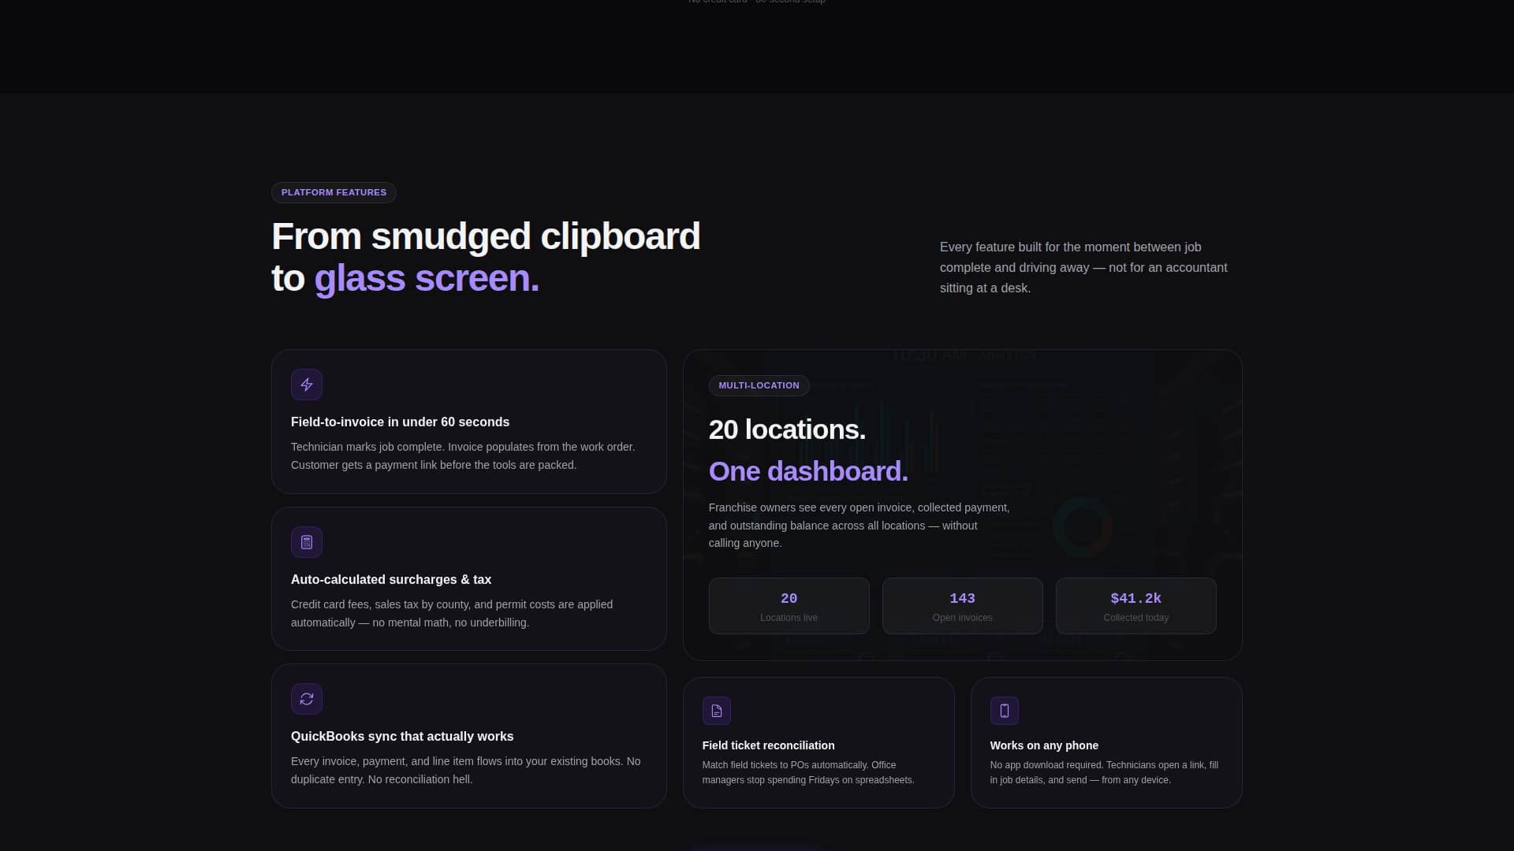Click the glowing button edge at page bottom

tap(755, 848)
